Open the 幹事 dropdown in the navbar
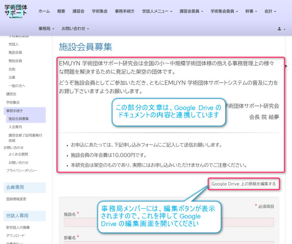 pyautogui.click(x=251, y=11)
